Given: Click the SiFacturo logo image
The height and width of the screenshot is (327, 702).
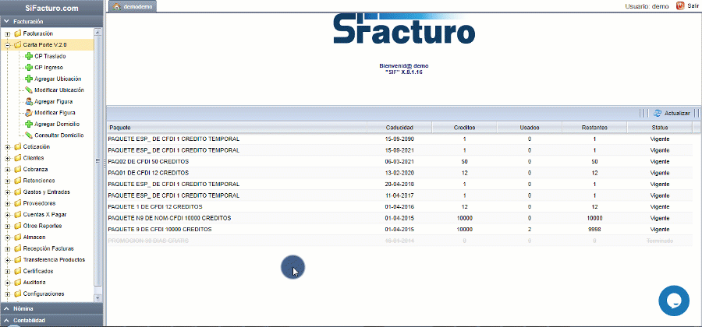Looking at the screenshot, I should click(x=404, y=28).
